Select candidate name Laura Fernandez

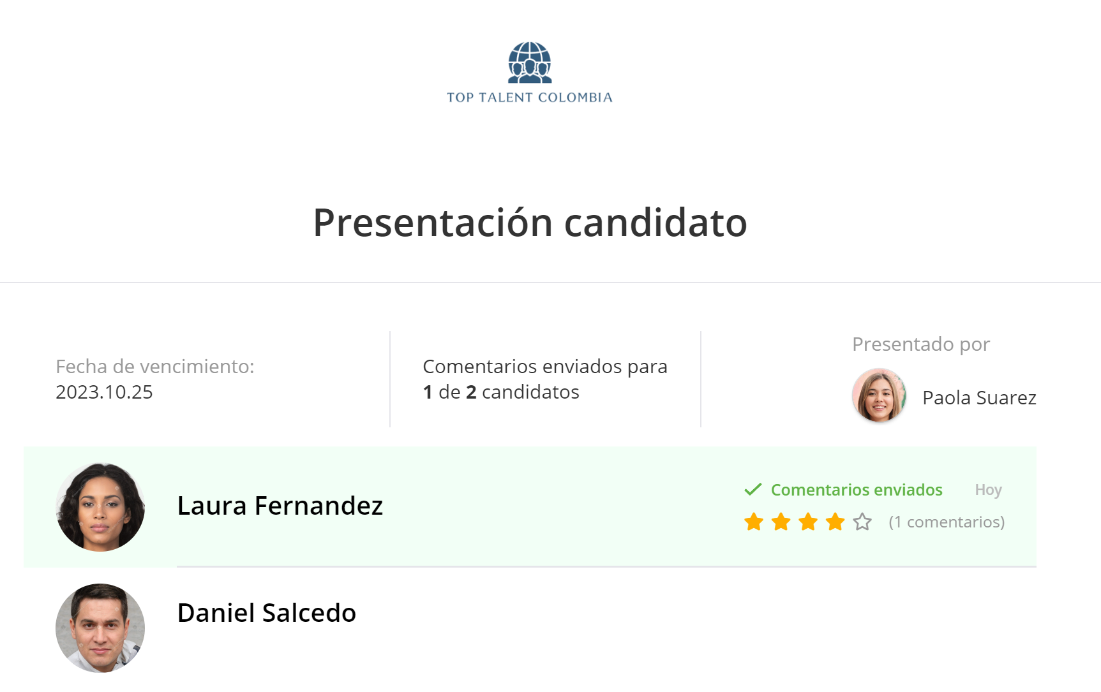280,506
